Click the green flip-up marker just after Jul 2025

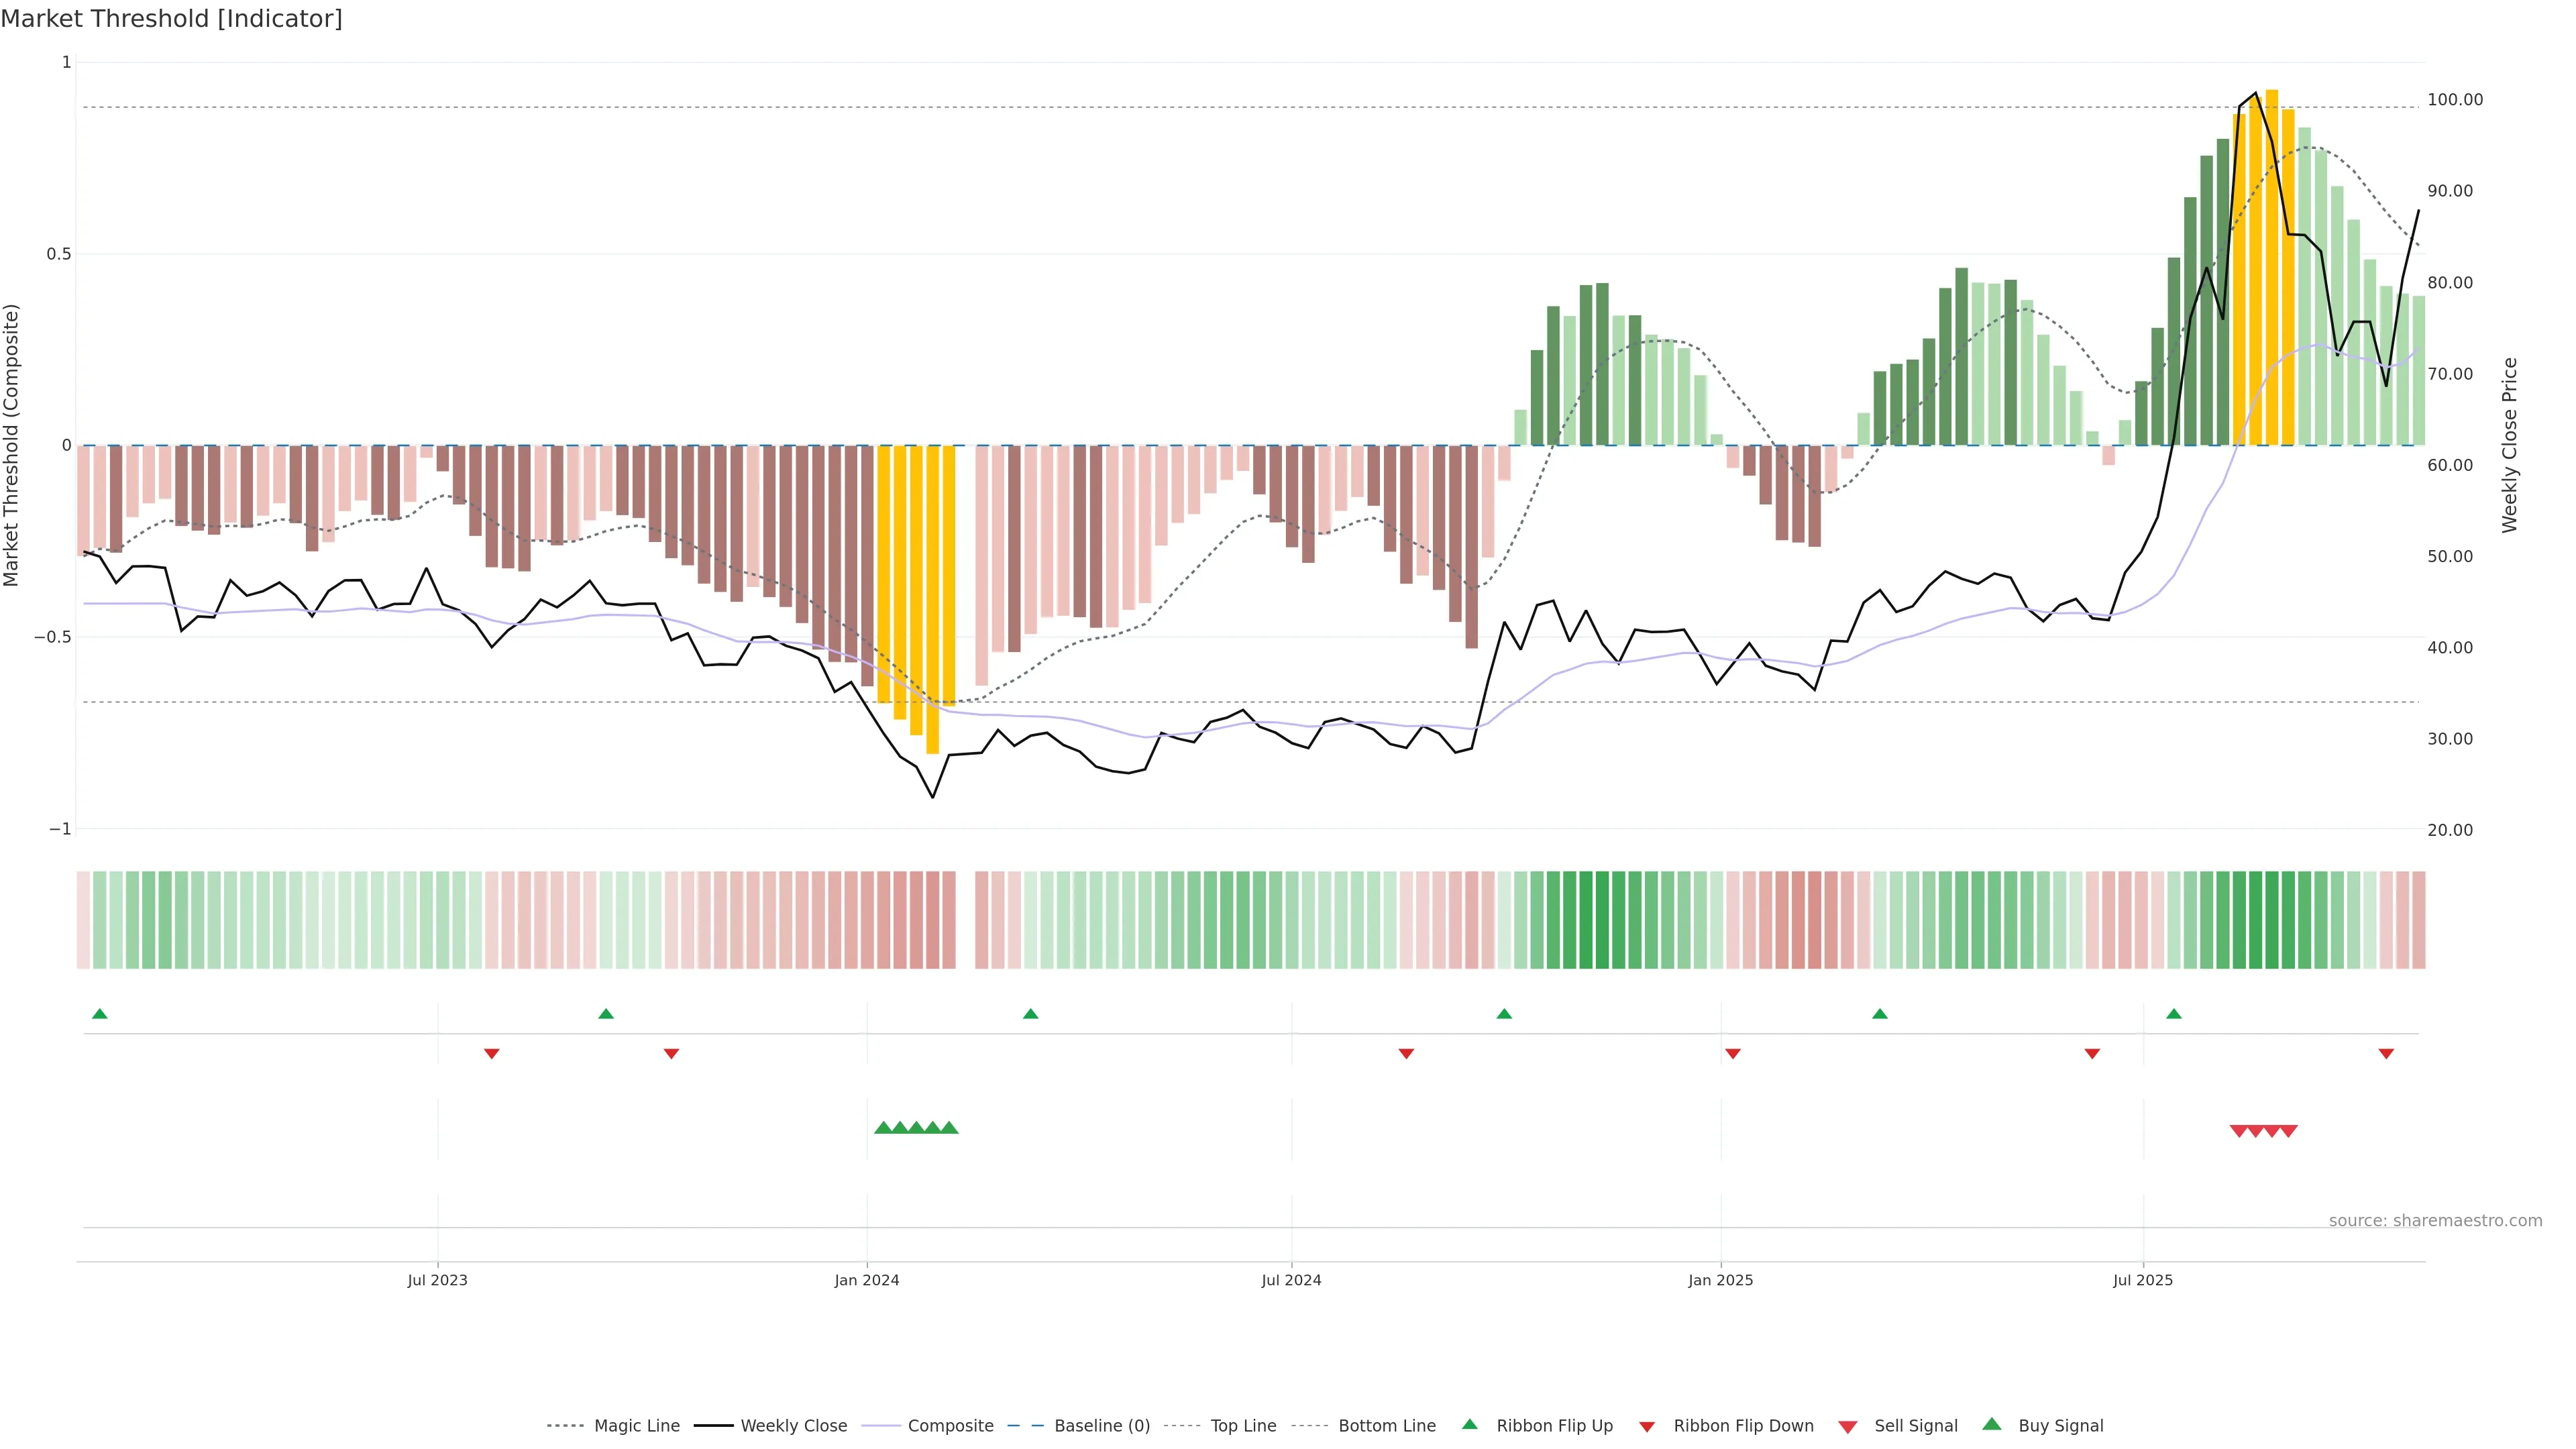[x=2173, y=1014]
